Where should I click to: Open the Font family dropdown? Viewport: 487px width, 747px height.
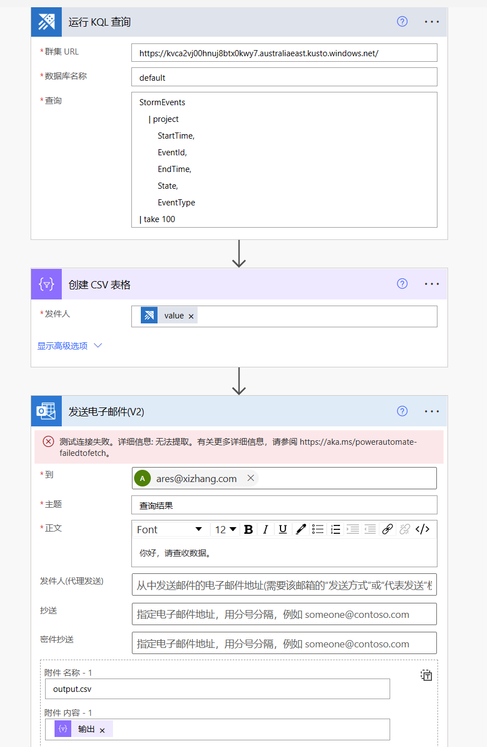click(170, 529)
